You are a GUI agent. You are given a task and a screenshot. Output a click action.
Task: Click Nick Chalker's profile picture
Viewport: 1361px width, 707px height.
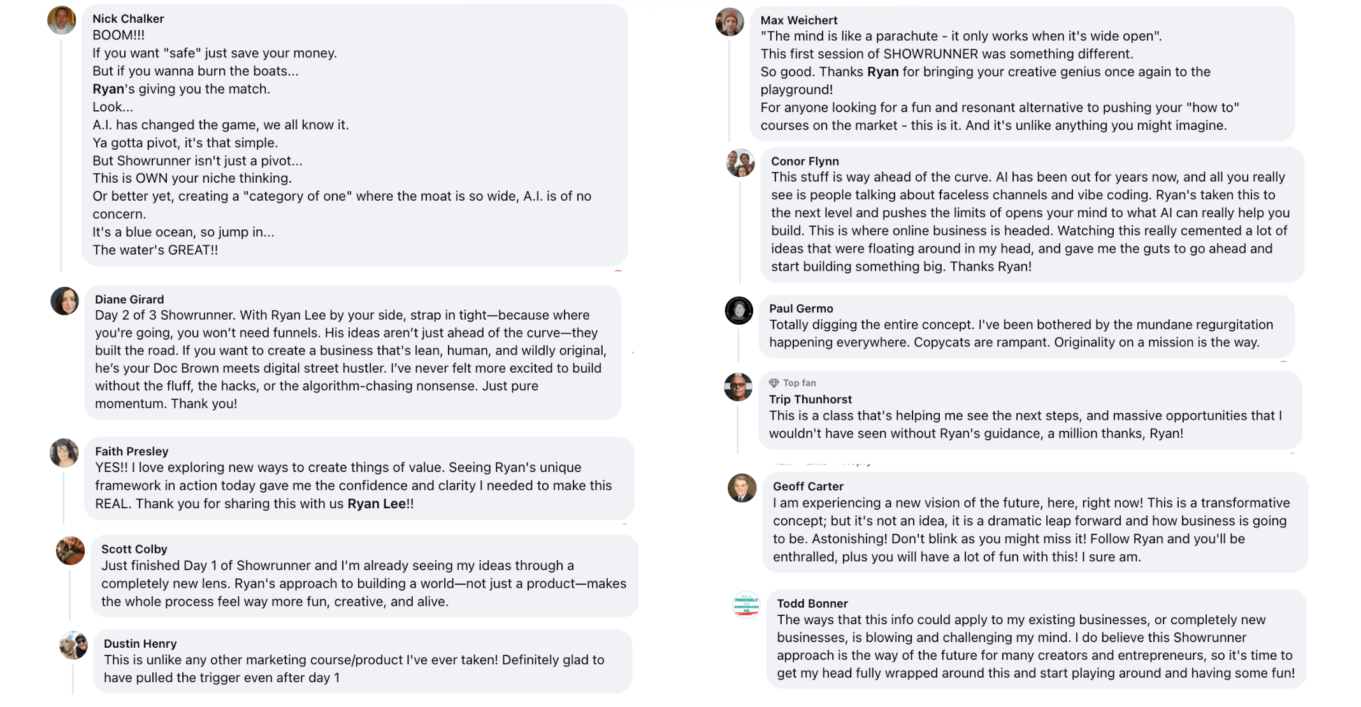click(x=62, y=20)
